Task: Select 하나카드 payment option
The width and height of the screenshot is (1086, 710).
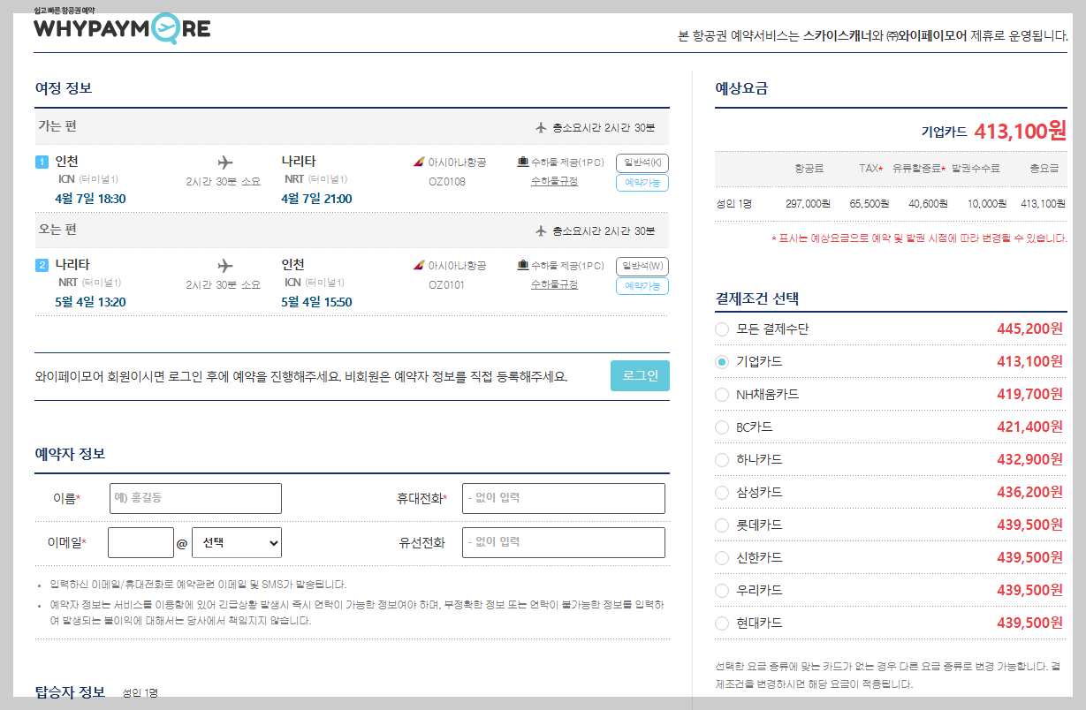Action: click(722, 460)
